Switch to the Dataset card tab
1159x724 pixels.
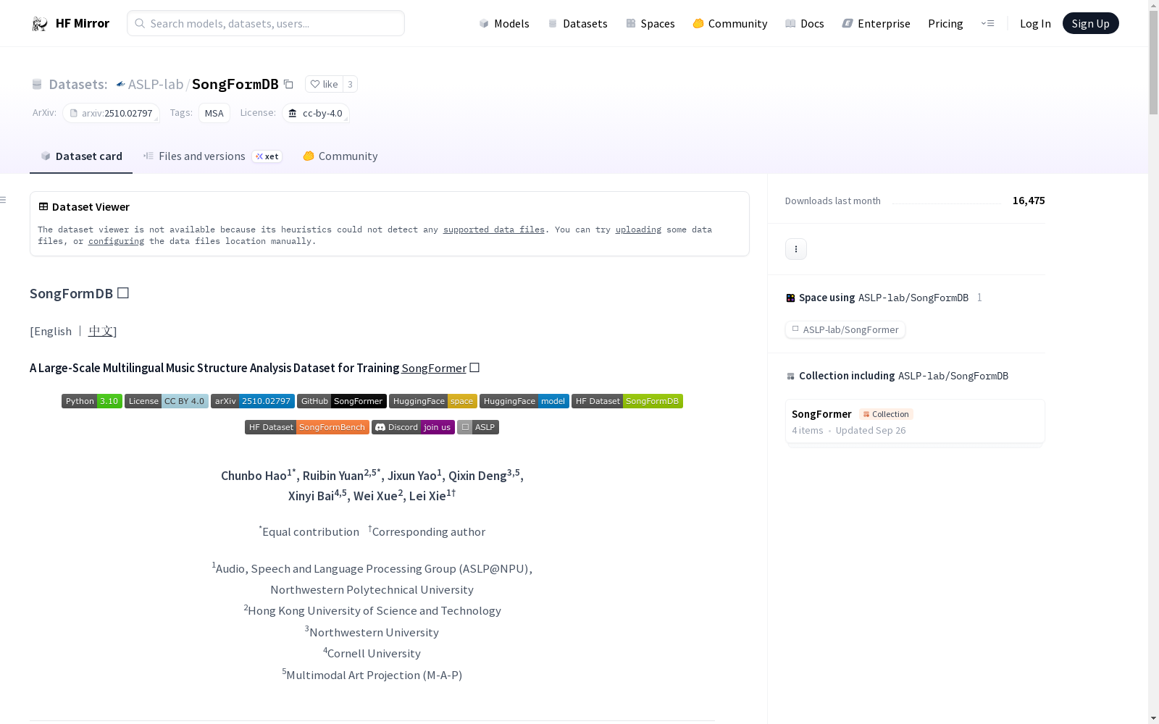81,156
